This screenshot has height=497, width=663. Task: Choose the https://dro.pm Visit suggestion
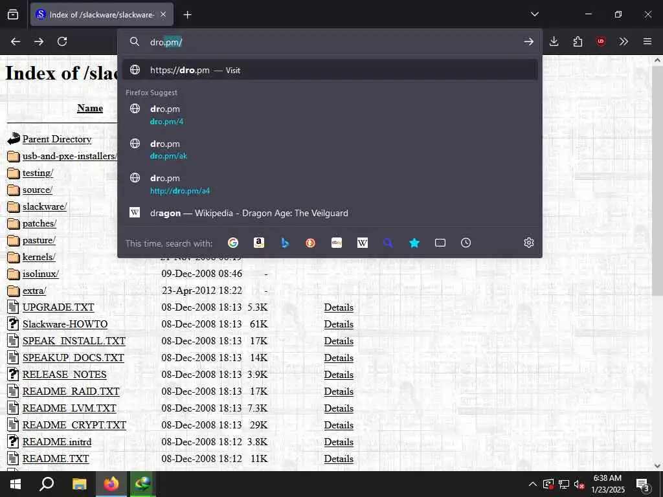pos(330,70)
